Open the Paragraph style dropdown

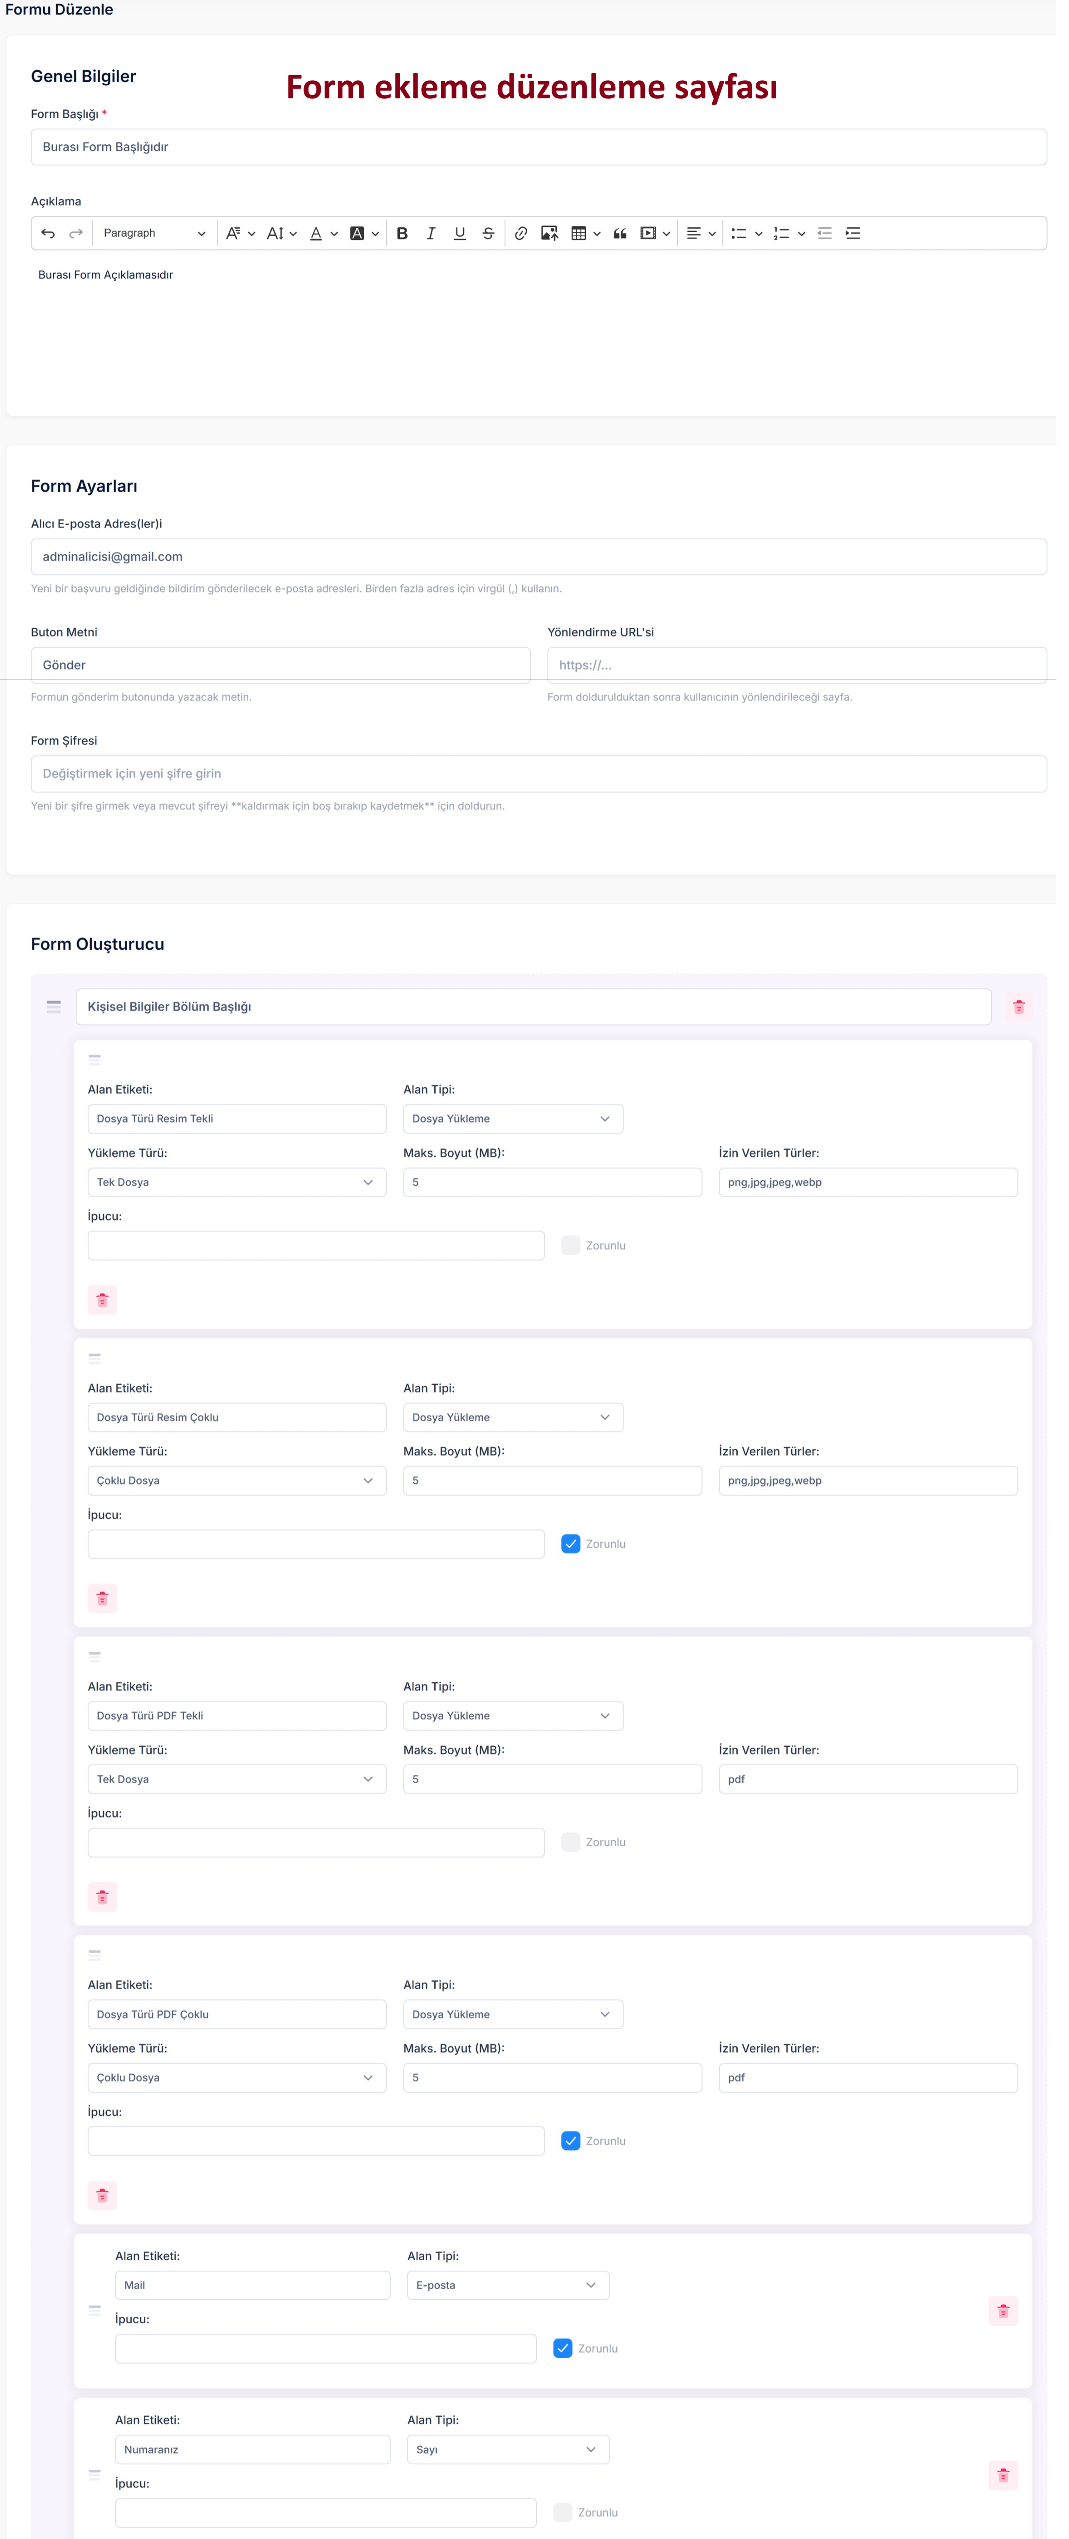153,232
